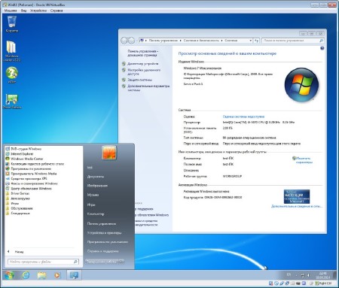339x288 pixels.
Task: Click Система и безопасность breadcrumb
Action: coord(201,41)
